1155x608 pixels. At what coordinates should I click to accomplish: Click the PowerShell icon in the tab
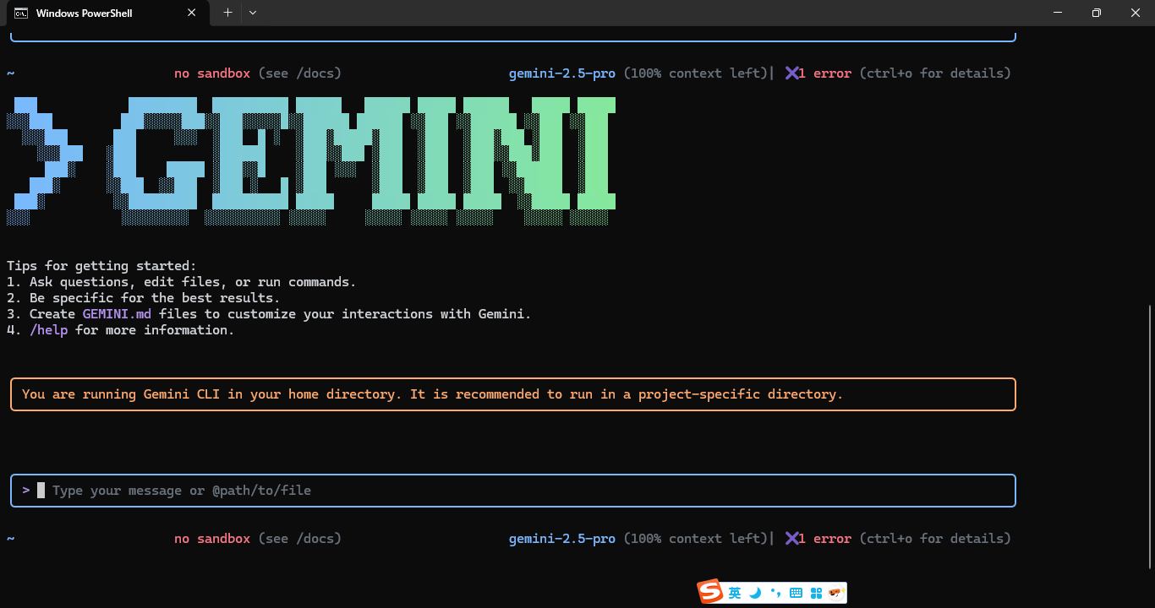(21, 13)
